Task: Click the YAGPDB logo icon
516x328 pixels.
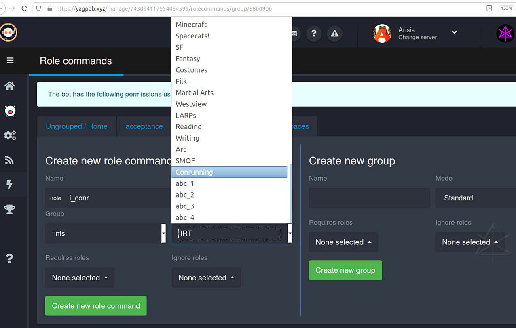Action: [x=8, y=32]
